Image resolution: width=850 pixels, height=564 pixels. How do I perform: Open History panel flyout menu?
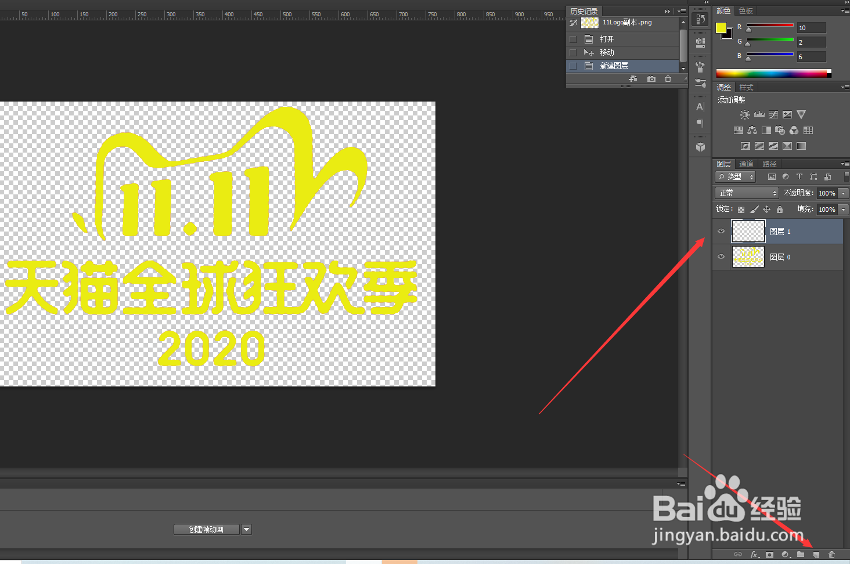tap(682, 12)
